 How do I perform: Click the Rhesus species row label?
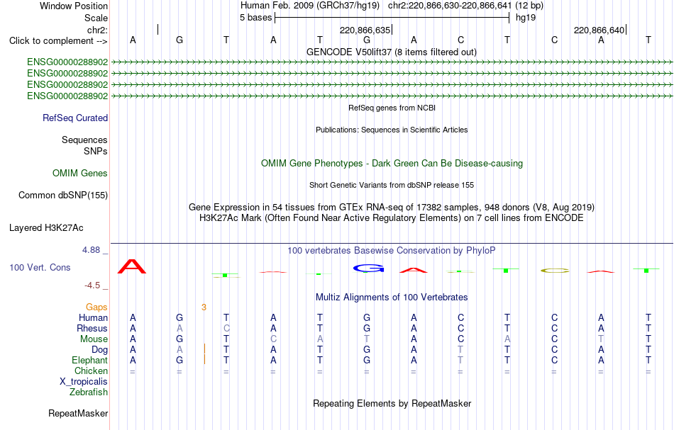[x=92, y=328]
